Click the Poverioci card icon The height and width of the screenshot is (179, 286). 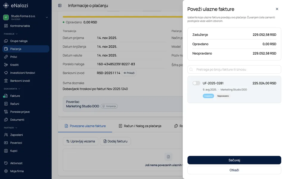(x=6, y=143)
